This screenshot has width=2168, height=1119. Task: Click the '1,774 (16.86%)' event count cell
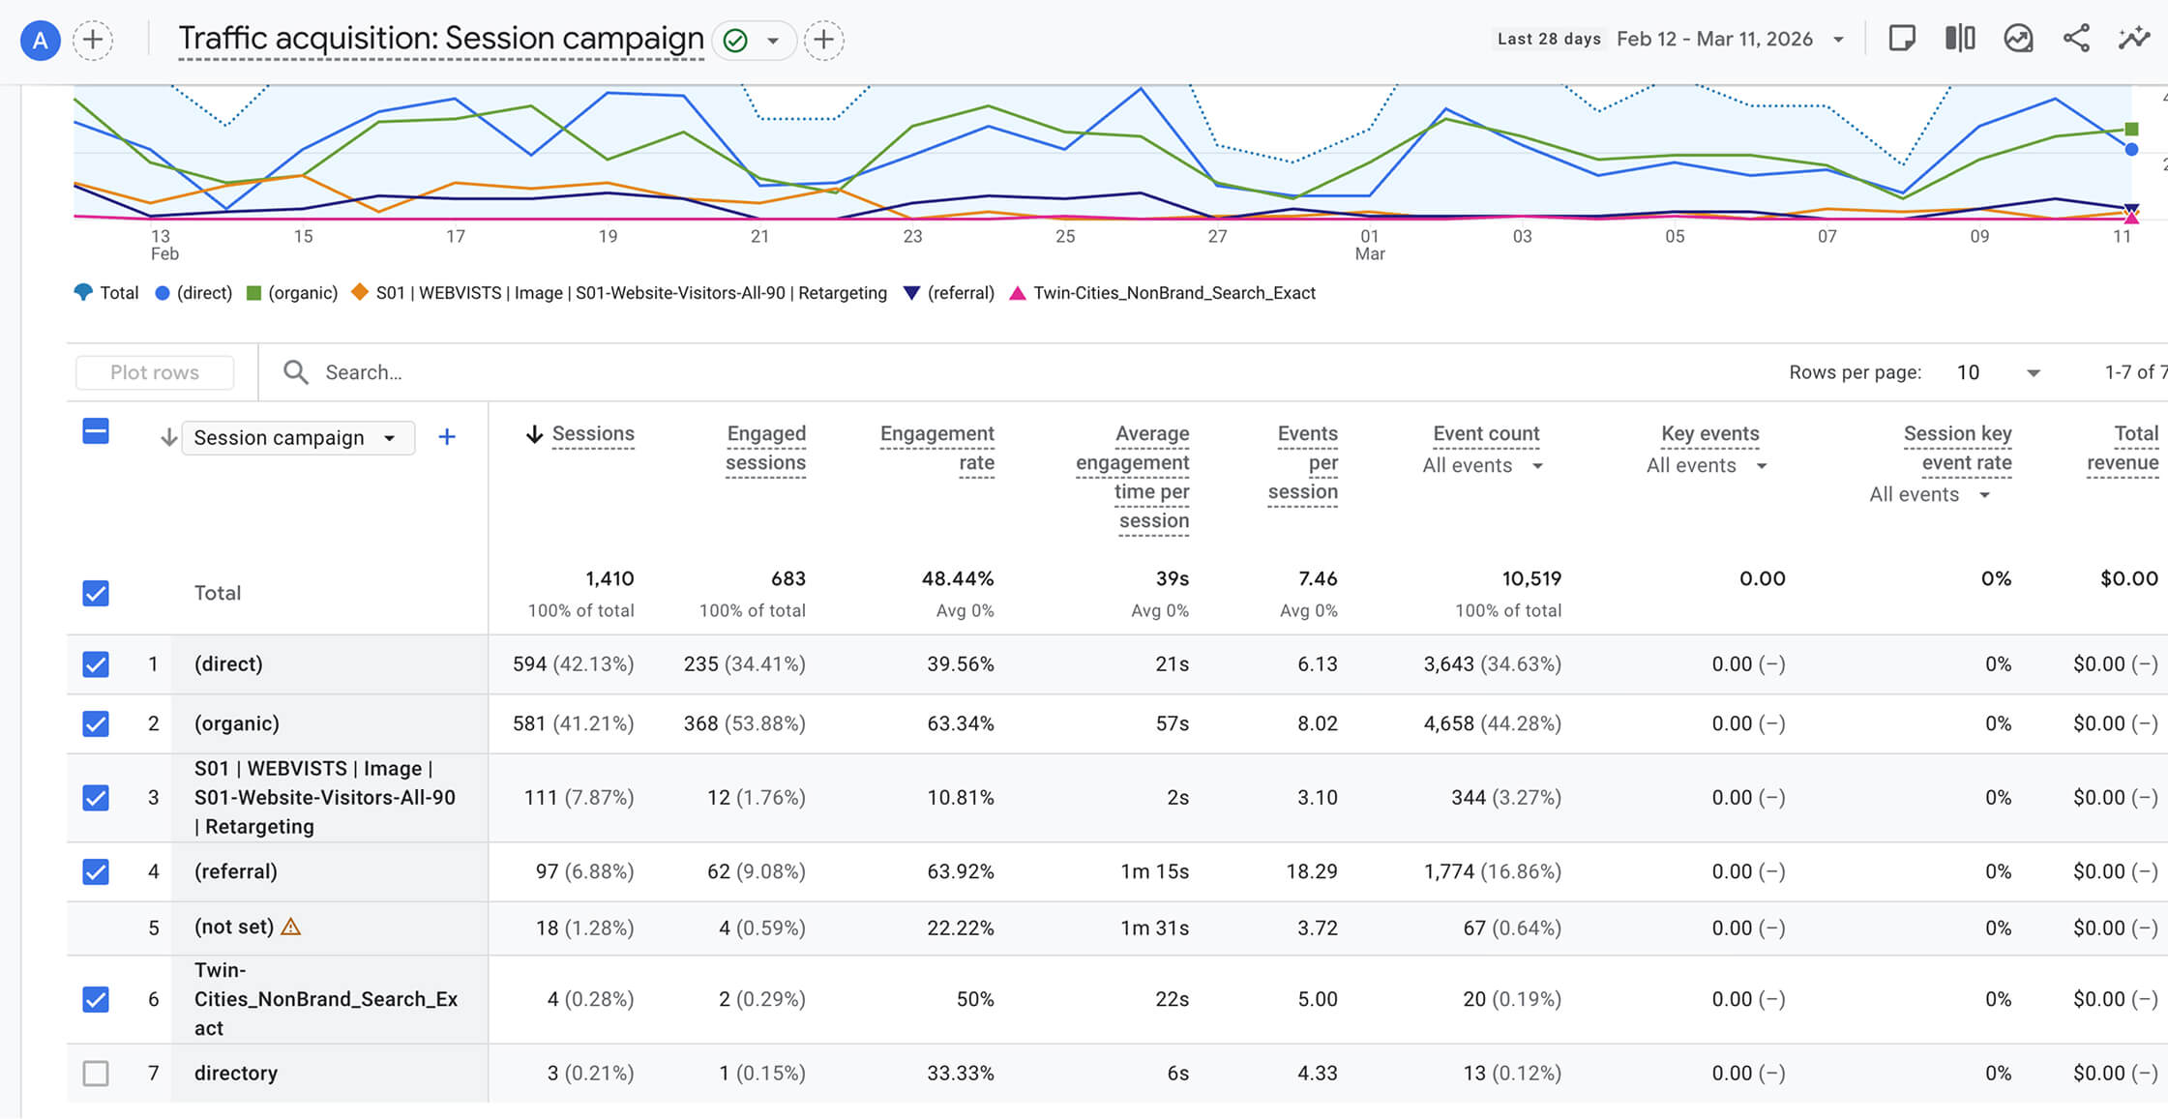[1492, 871]
